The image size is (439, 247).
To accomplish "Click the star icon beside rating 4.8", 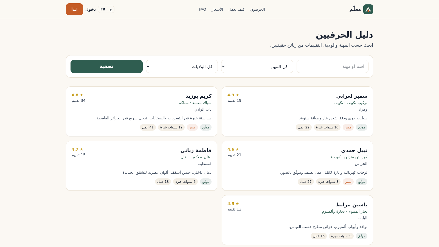I will tap(81, 95).
